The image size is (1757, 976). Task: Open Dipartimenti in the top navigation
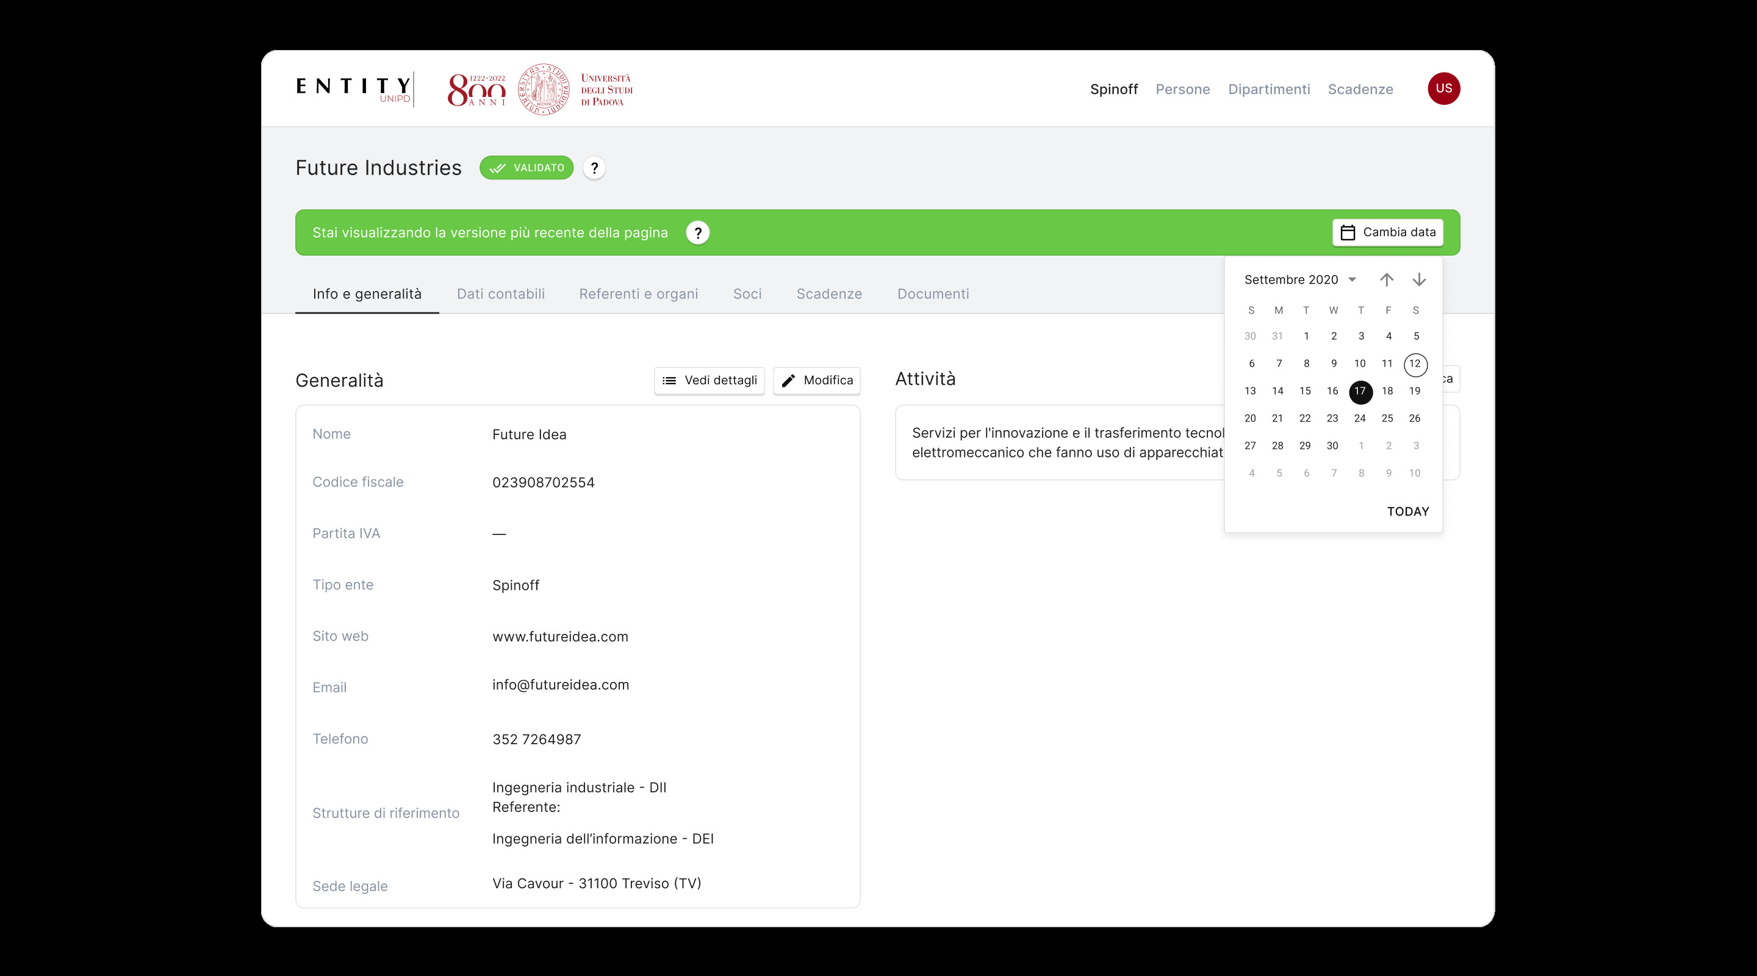[1269, 89]
